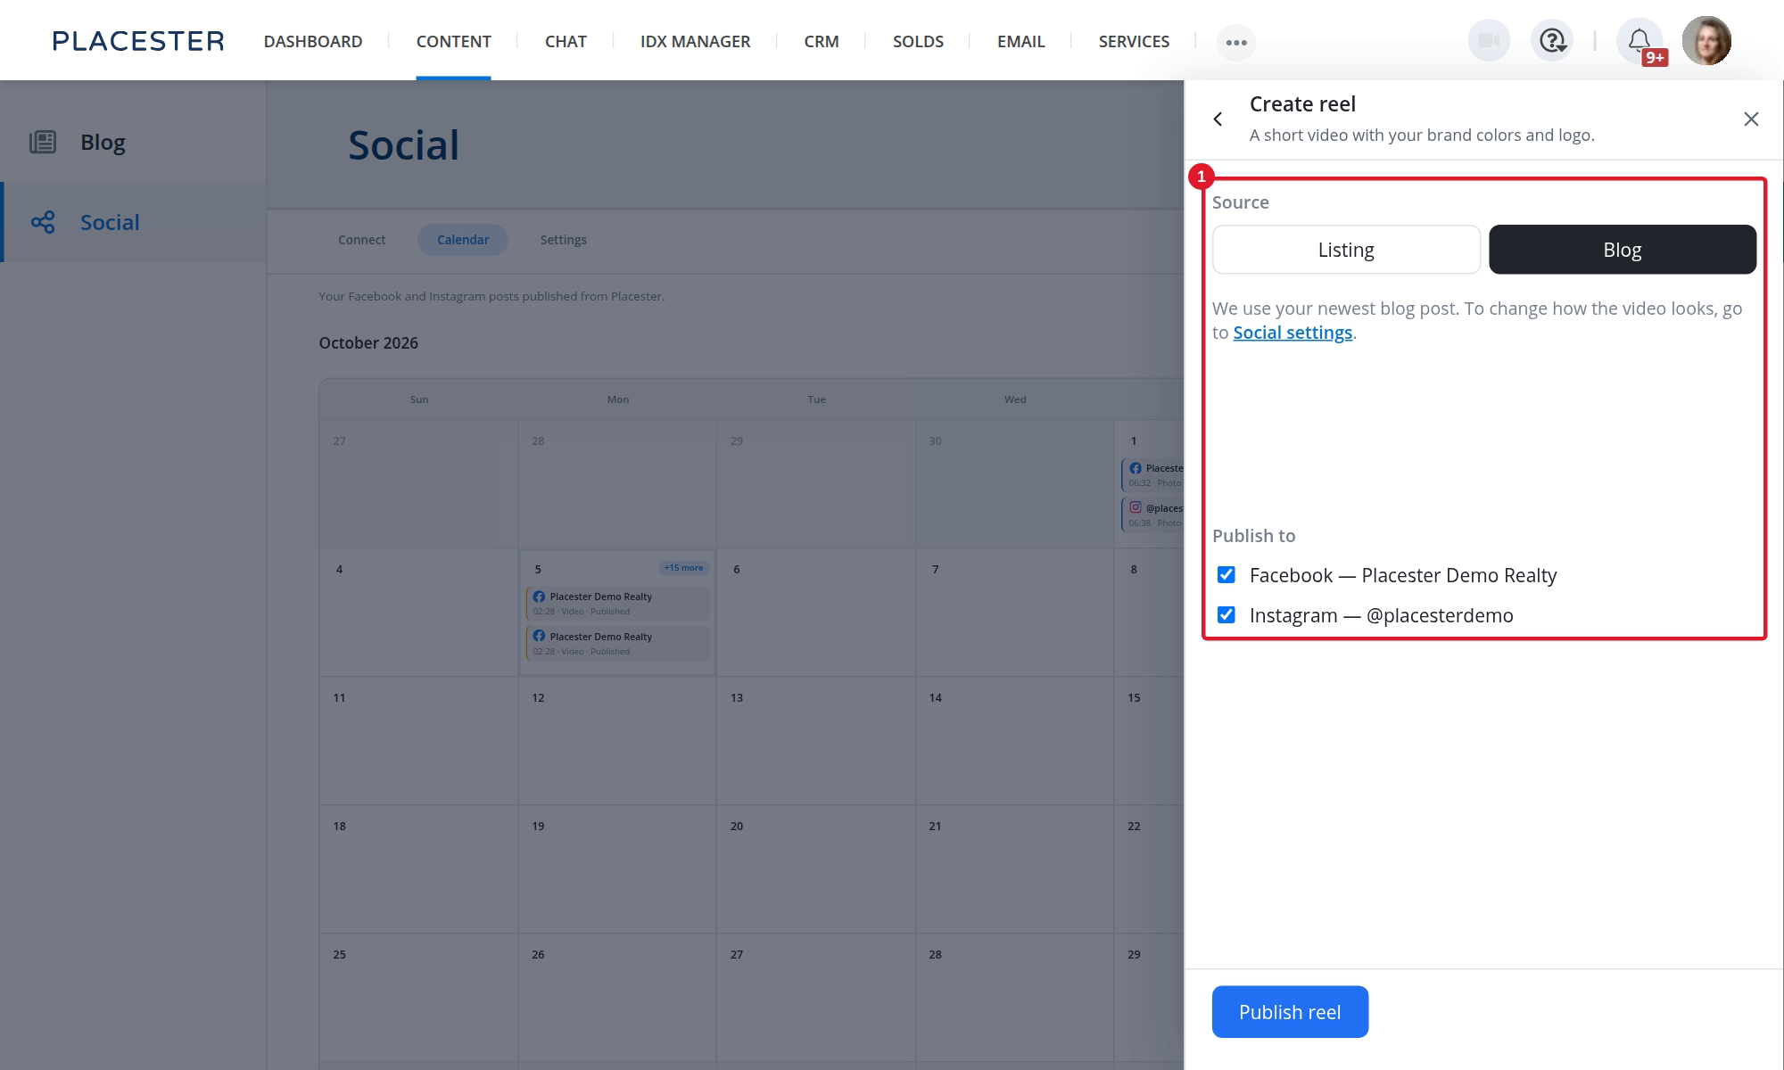This screenshot has height=1070, width=1784.
Task: Open the help question mark icon
Action: (1552, 41)
